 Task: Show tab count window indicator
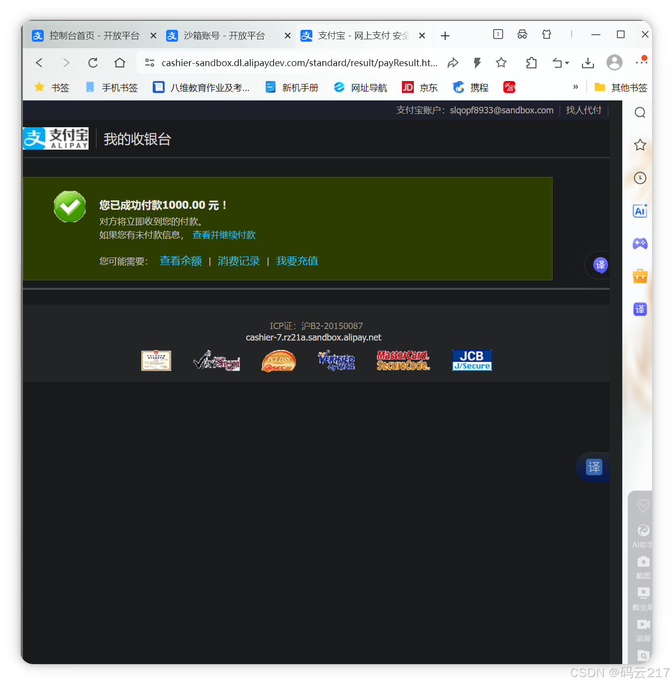point(498,34)
